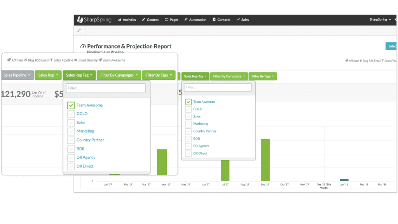398x224 pixels.
Task: Click the expand fullscreen arrows icon
Action: click(x=79, y=30)
